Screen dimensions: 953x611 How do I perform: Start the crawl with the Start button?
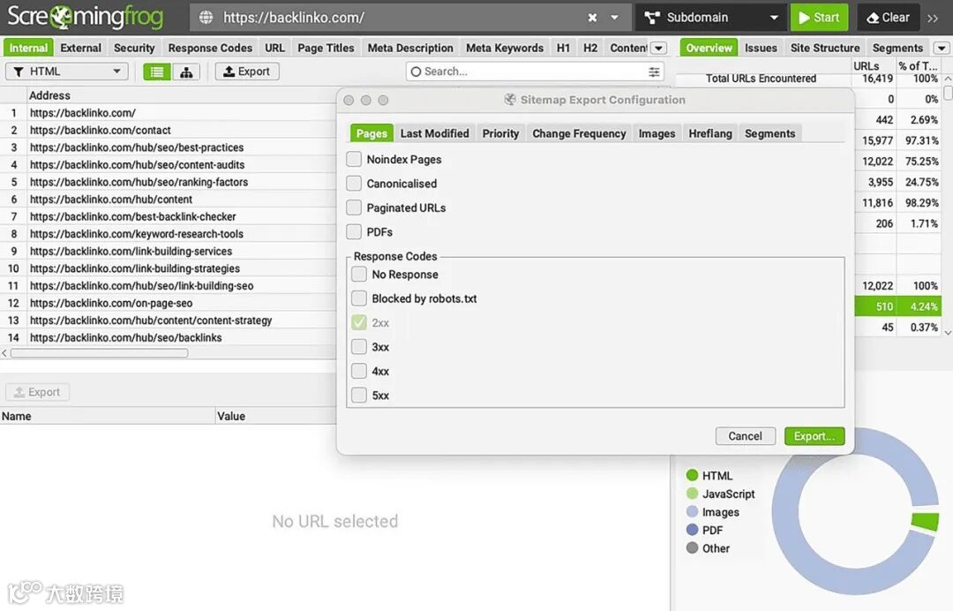[819, 18]
